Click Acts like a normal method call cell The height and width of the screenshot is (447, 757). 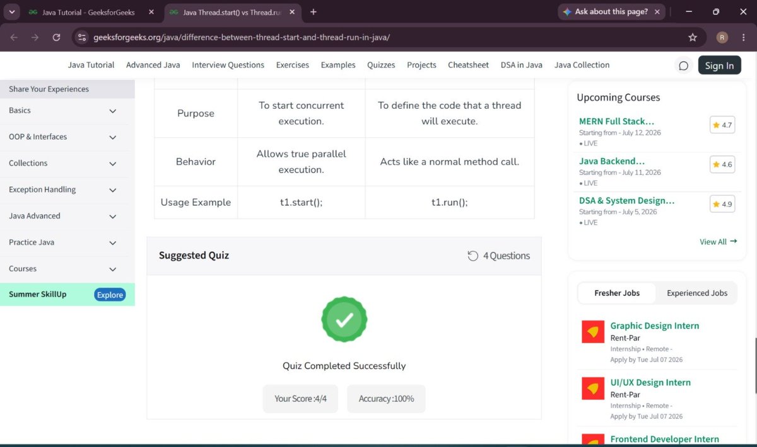[450, 162]
